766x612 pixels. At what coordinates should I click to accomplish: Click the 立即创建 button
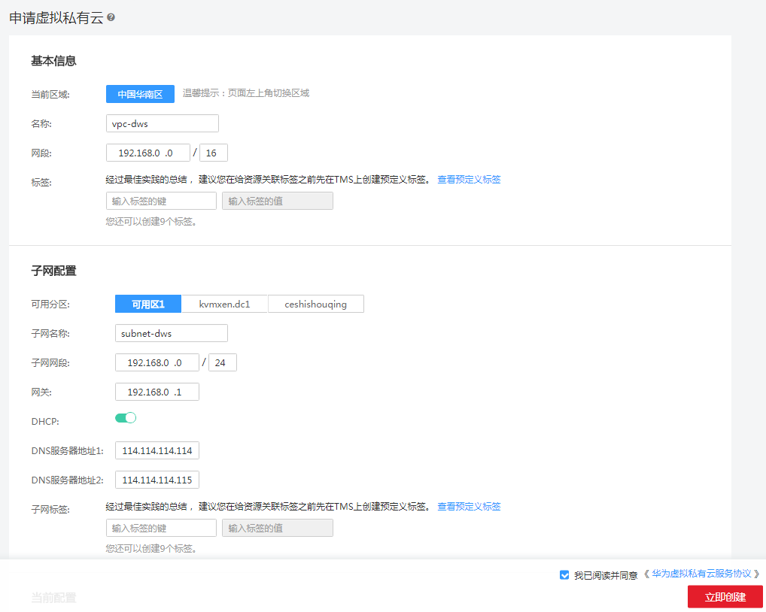tap(724, 596)
